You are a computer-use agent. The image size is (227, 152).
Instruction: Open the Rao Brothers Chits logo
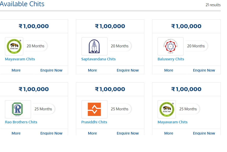(x=18, y=109)
